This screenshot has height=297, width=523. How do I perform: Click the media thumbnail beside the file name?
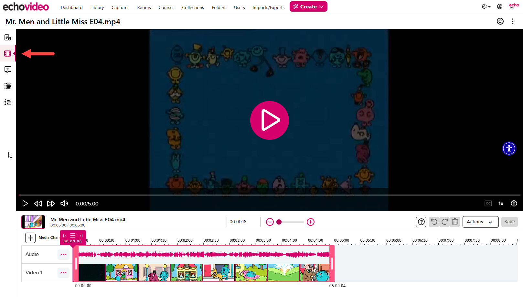[x=33, y=222]
